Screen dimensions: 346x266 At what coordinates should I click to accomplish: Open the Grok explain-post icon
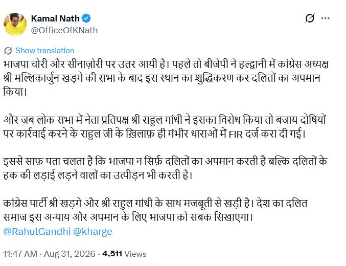click(x=310, y=18)
